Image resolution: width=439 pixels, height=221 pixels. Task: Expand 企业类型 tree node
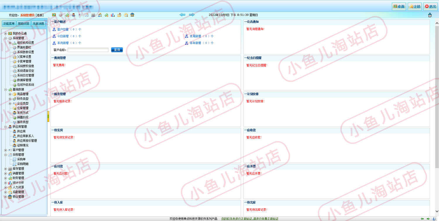point(10,103)
